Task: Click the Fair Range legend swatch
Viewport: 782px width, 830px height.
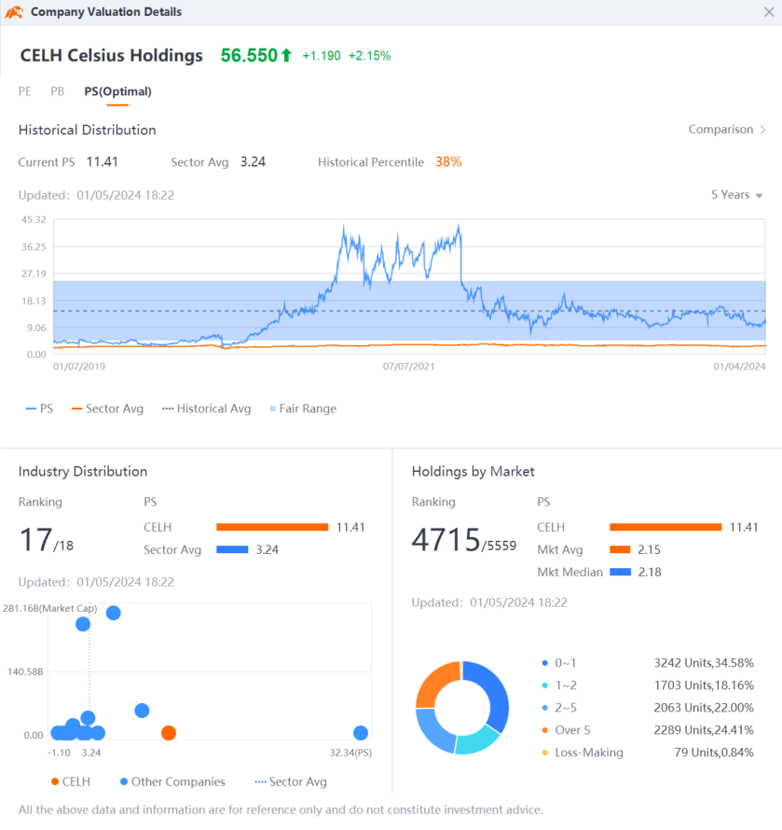Action: 272,408
